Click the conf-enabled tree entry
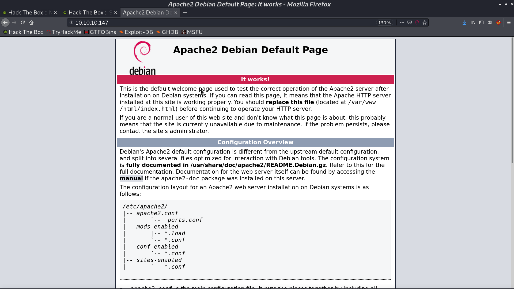 point(157,247)
